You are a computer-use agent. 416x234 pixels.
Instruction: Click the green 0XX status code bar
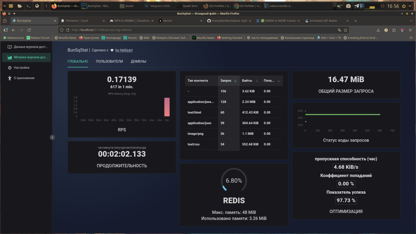[342, 114]
